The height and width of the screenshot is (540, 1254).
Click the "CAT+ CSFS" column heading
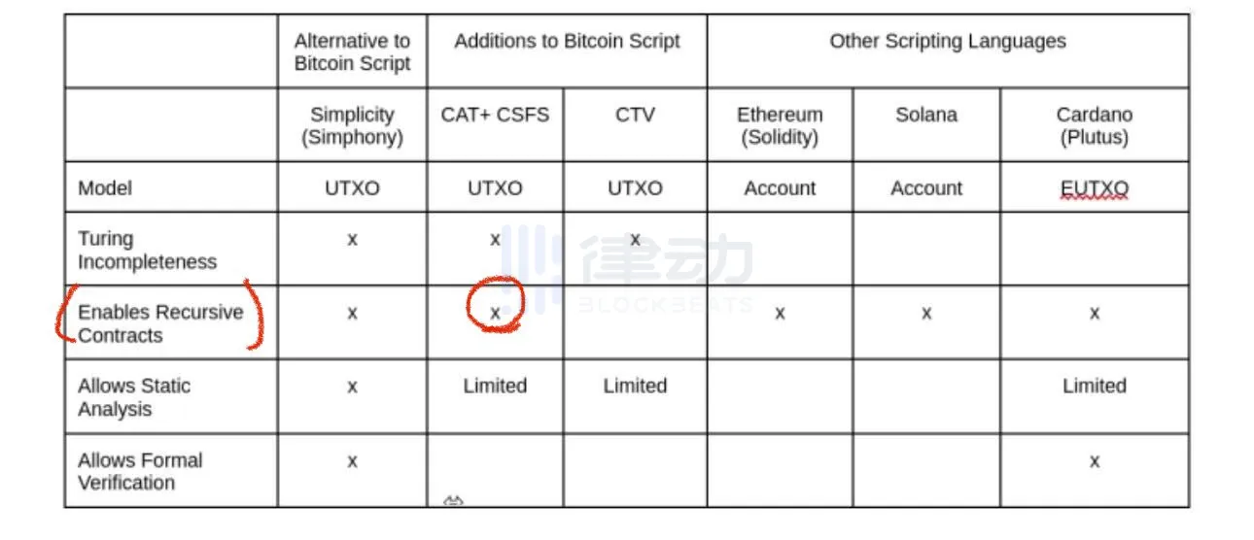click(495, 115)
